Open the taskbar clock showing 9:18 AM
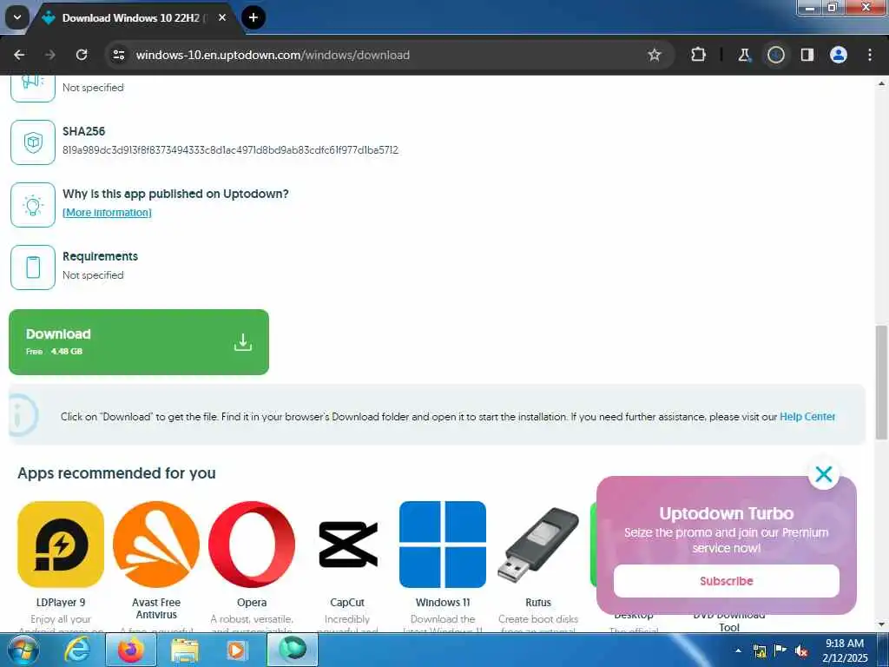The width and height of the screenshot is (889, 667). 845,650
